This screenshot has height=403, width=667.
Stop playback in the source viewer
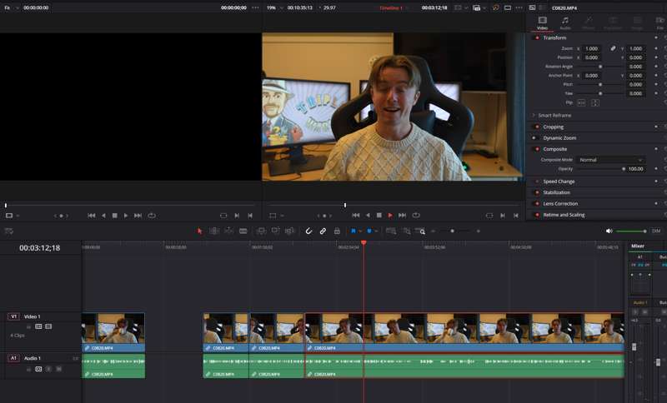point(114,216)
